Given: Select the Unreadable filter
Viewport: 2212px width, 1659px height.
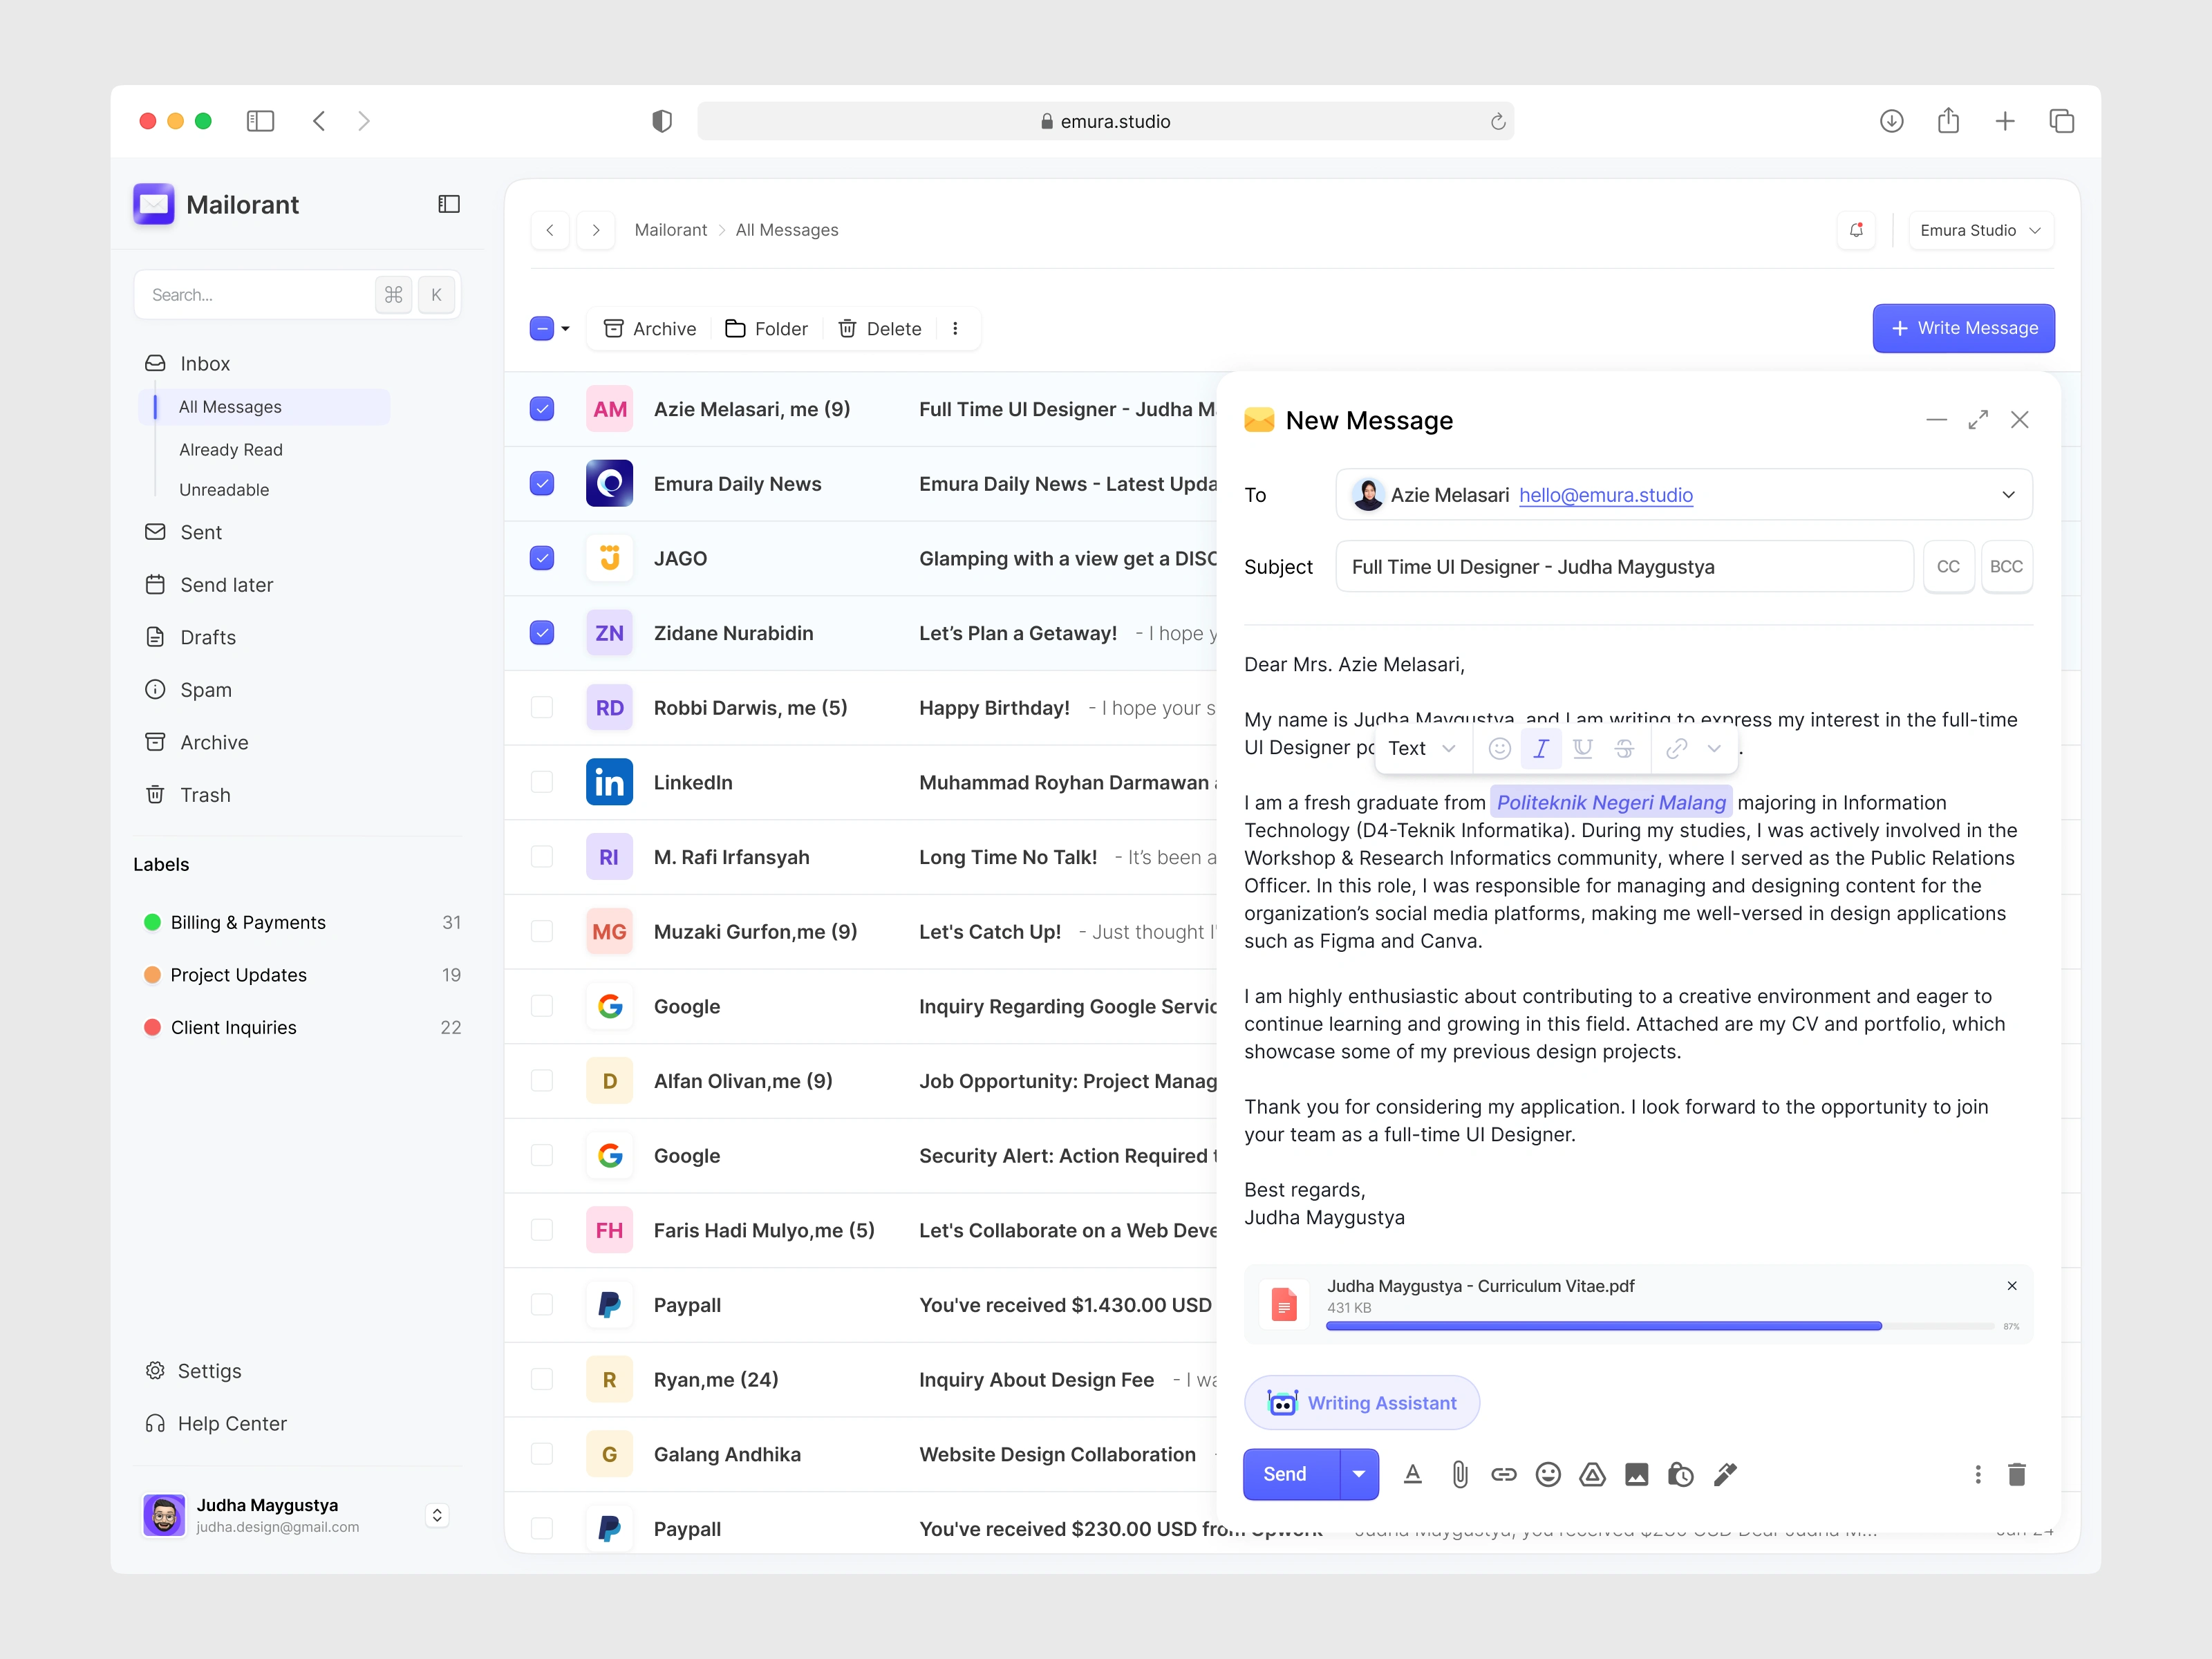Looking at the screenshot, I should [224, 490].
